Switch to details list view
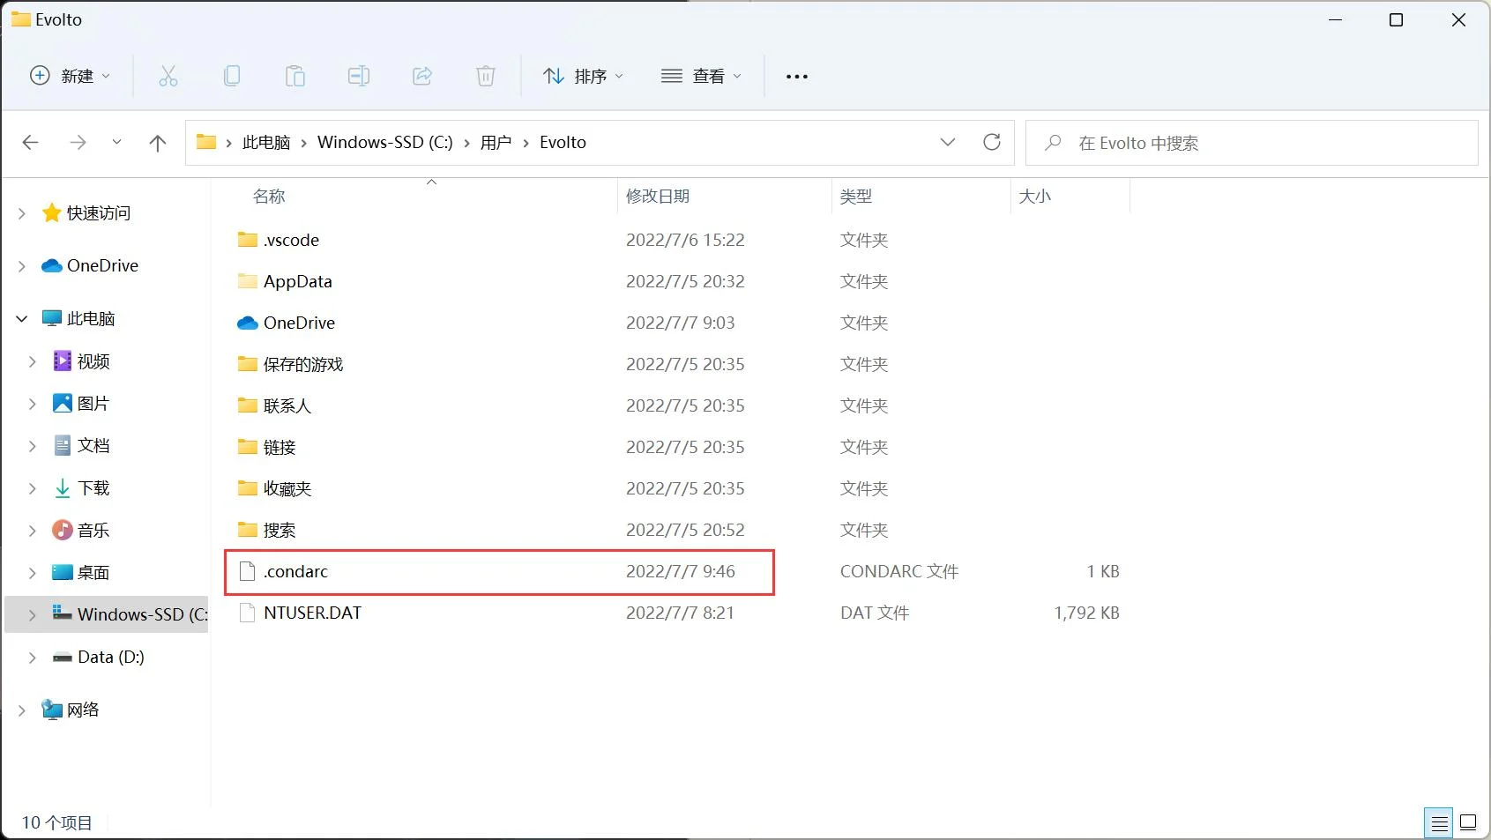 tap(1439, 822)
